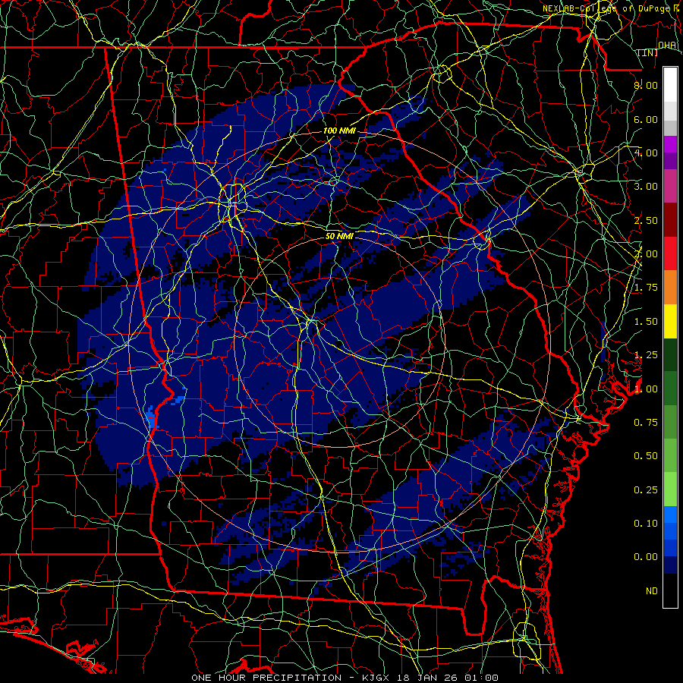Click the 0.75 legend value label
The height and width of the screenshot is (683, 683).
[646, 423]
